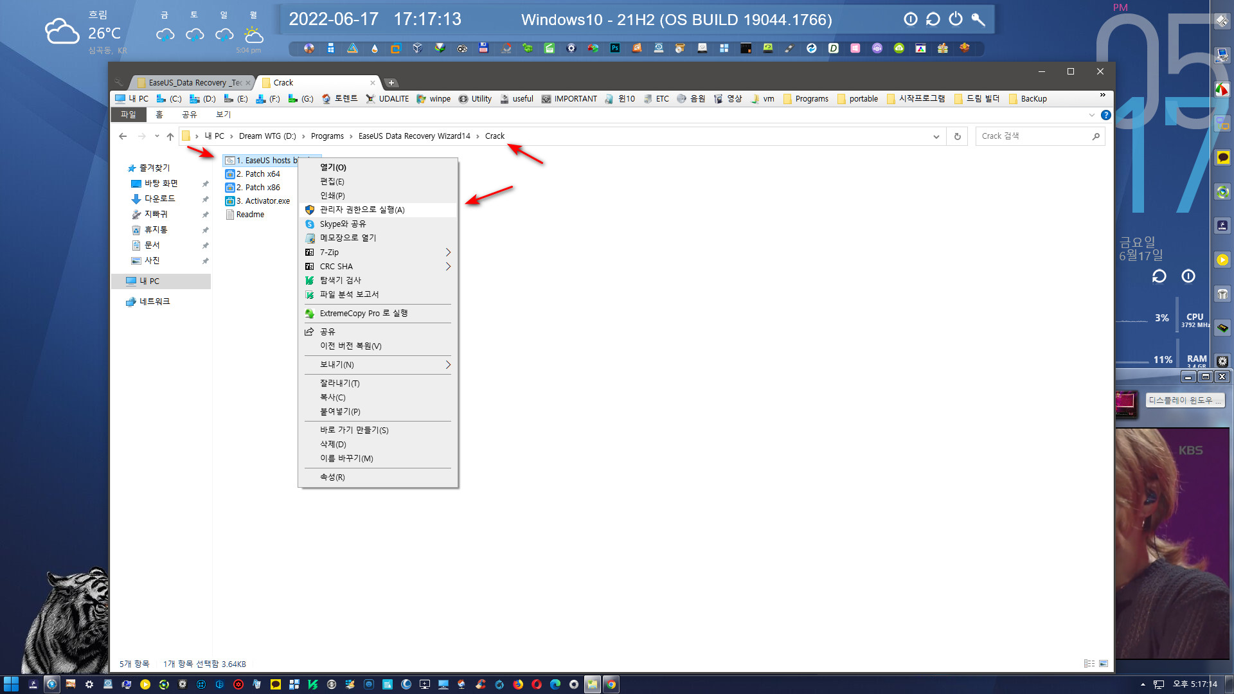Screen dimensions: 1234x694
Task: Expand the ribbon chevron
Action: (1091, 116)
